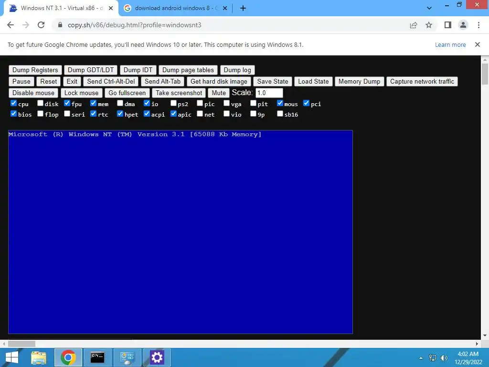This screenshot has width=489, height=367.
Task: Open a new tab with the plus icon
Action: click(x=243, y=8)
